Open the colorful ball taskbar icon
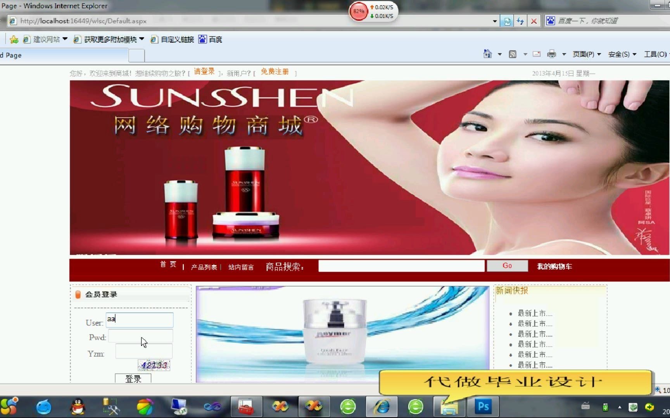Screen dimensions: 670x418 tap(145, 407)
